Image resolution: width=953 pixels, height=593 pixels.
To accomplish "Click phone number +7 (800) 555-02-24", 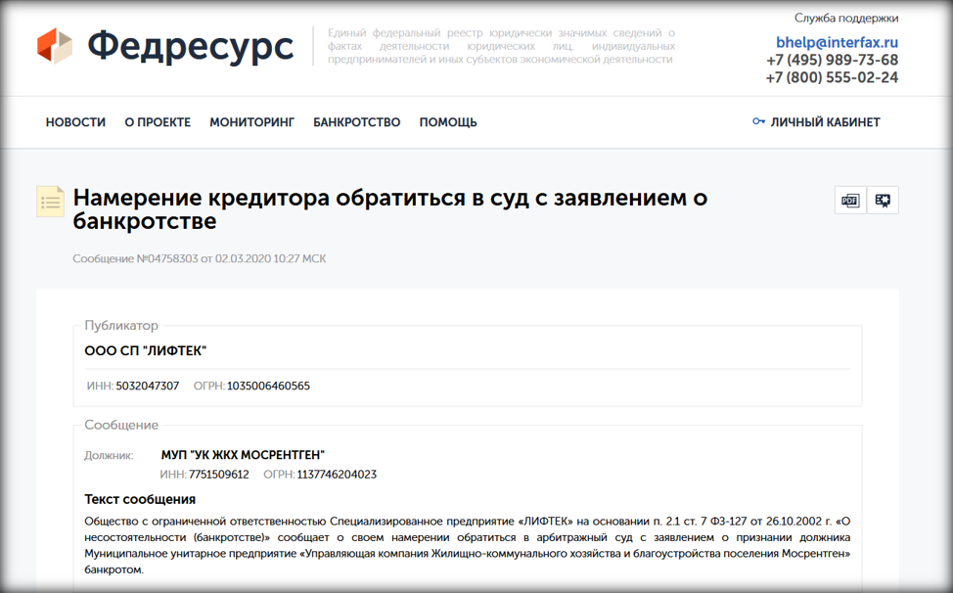I will 832,77.
